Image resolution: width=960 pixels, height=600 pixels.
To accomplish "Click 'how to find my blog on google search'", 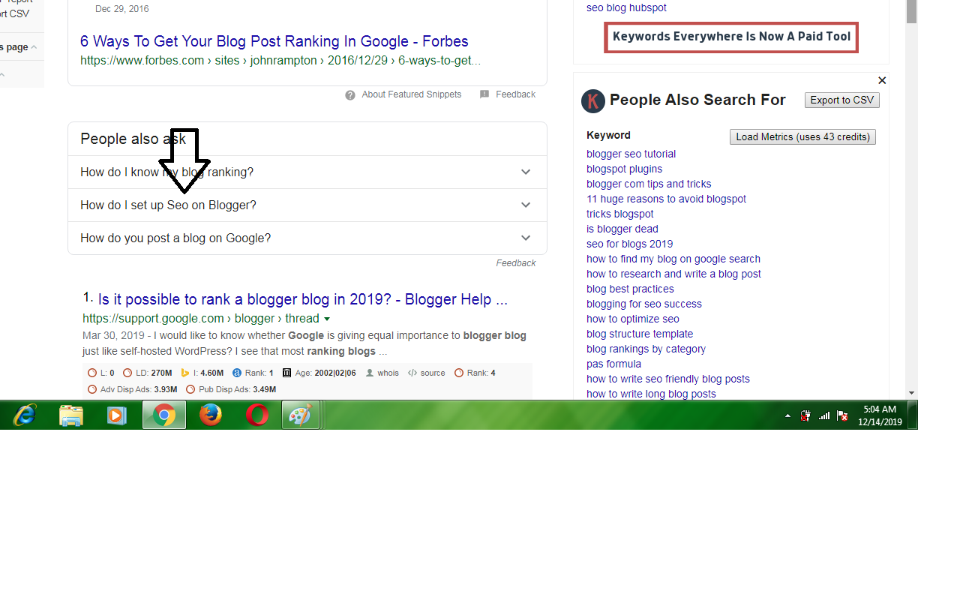I will pyautogui.click(x=673, y=259).
